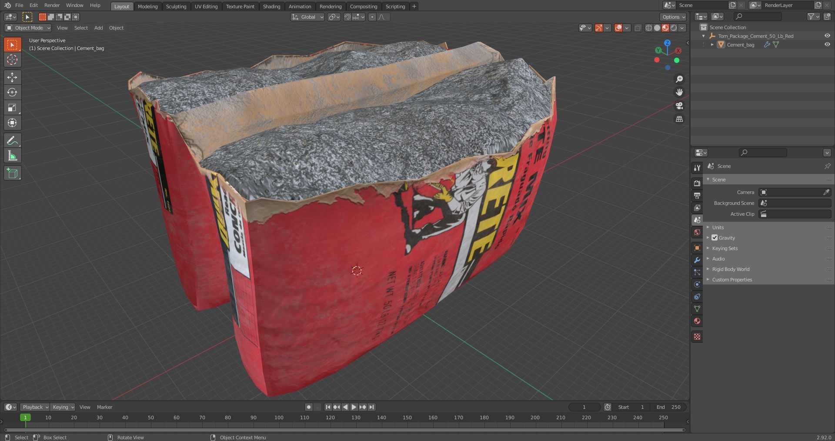Image resolution: width=835 pixels, height=441 pixels.
Task: Open the Object Data properties tab
Action: pyautogui.click(x=697, y=309)
